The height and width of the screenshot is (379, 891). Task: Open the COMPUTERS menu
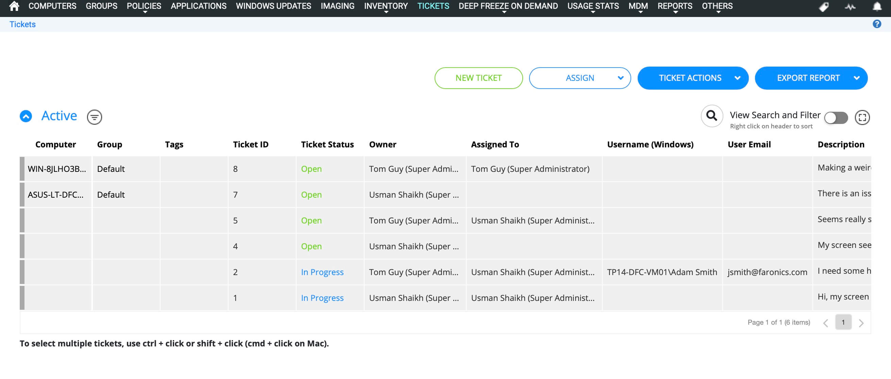coord(52,6)
